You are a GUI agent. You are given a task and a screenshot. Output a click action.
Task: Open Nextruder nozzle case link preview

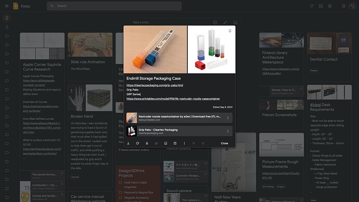pyautogui.click(x=179, y=118)
